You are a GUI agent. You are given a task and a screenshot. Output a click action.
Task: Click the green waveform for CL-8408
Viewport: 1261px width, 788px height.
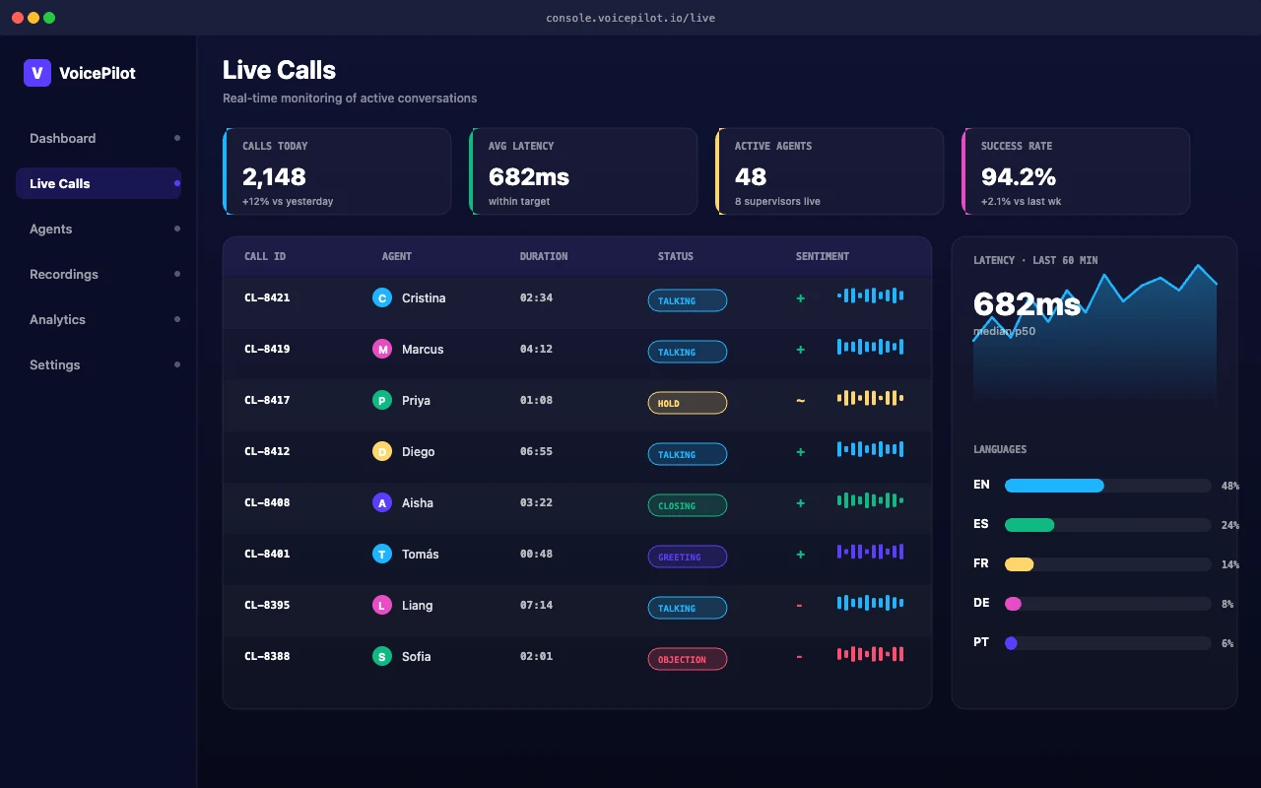pyautogui.click(x=870, y=500)
